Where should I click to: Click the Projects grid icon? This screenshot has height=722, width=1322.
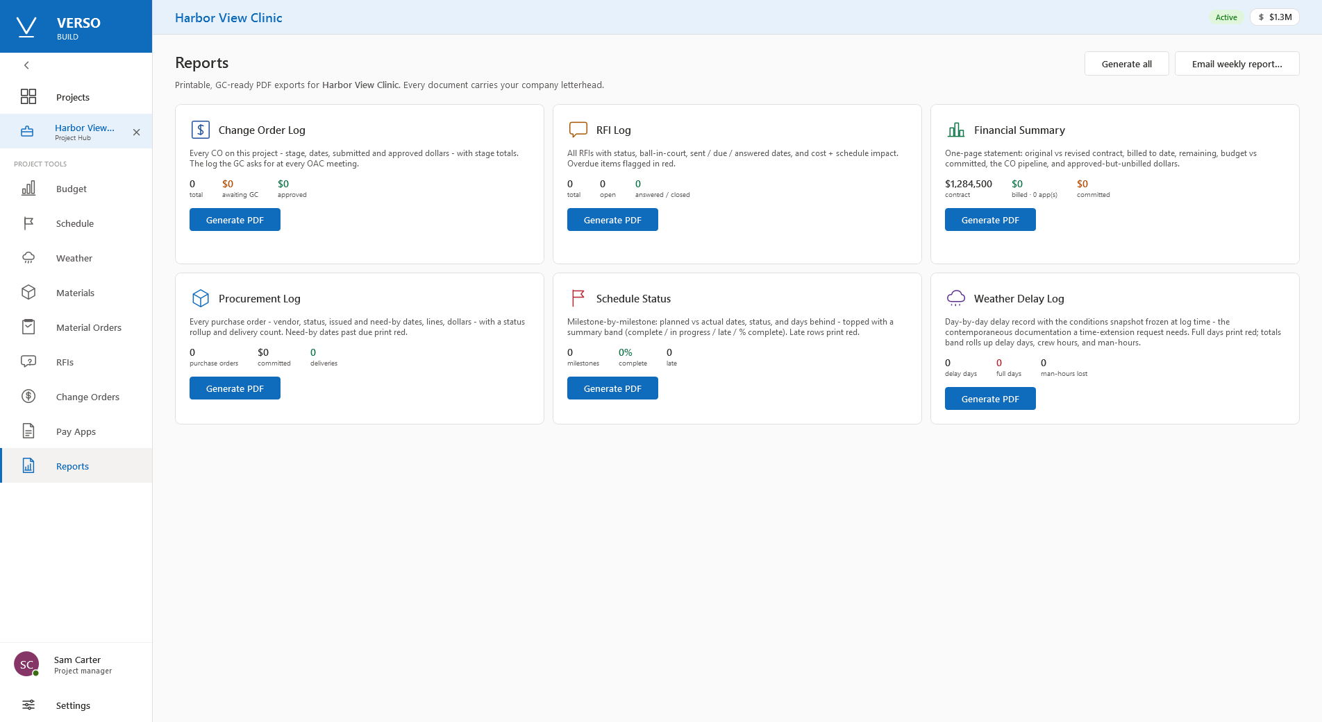pyautogui.click(x=28, y=96)
